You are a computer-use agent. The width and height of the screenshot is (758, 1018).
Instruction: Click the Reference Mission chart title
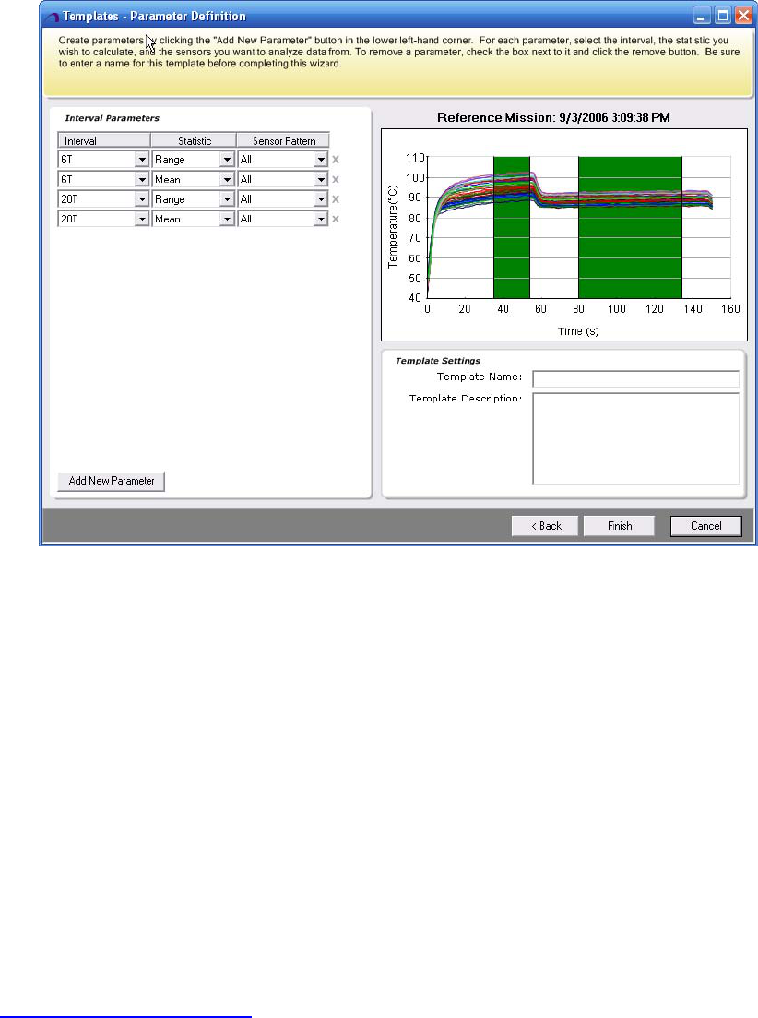[x=553, y=117]
